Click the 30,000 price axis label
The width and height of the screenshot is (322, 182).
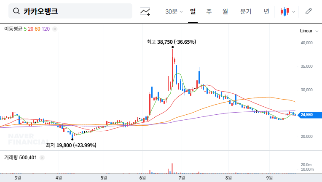tap(306, 90)
